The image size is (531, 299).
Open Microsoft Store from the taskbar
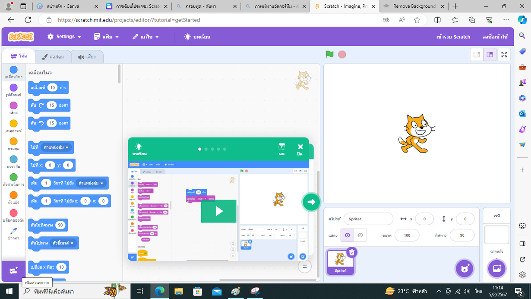(x=198, y=291)
